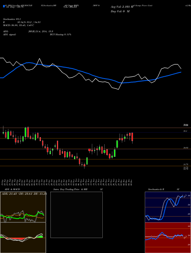Click the 'BUY Slowing @ 11%' ADX signal
191x253 pixels.
point(60,34)
